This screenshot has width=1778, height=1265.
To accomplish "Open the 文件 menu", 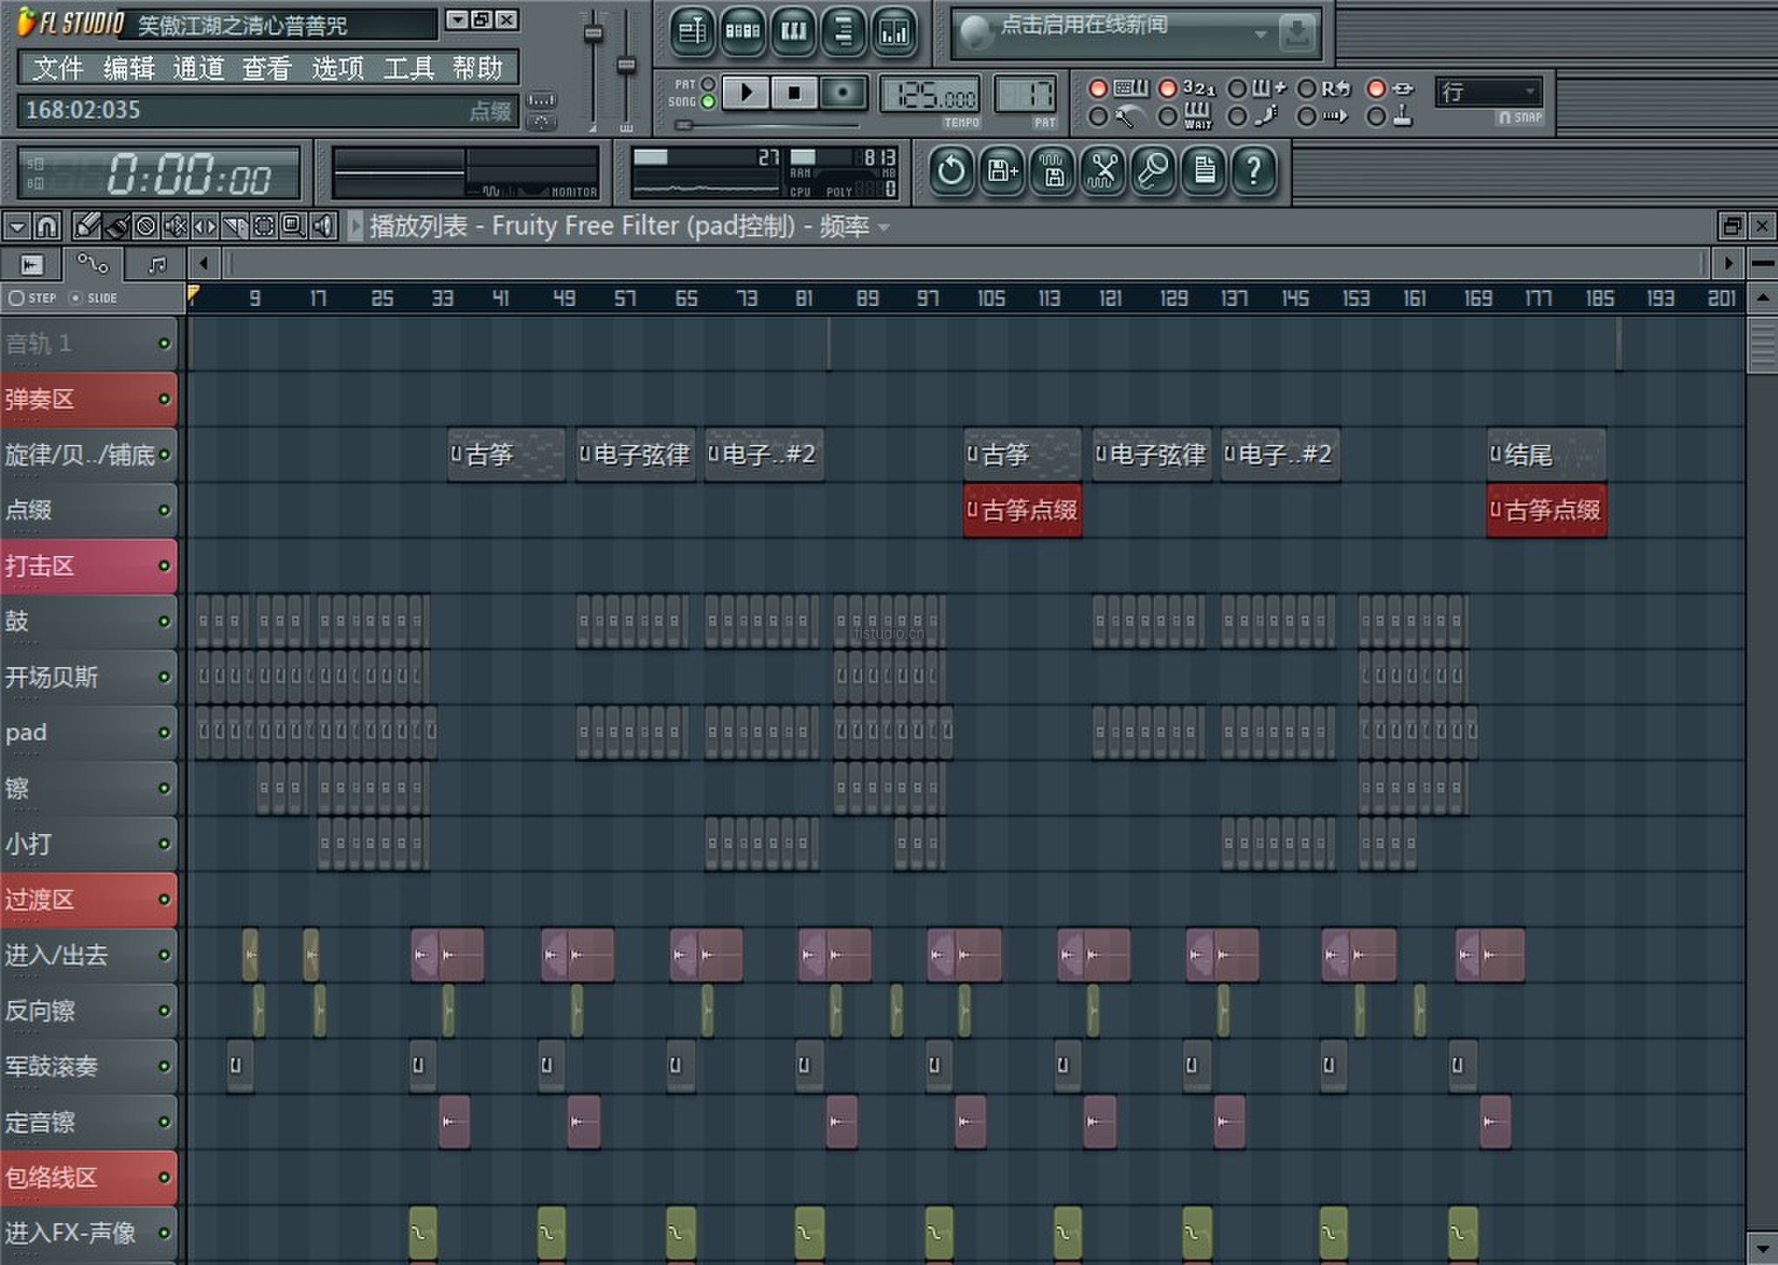I will click(x=57, y=68).
